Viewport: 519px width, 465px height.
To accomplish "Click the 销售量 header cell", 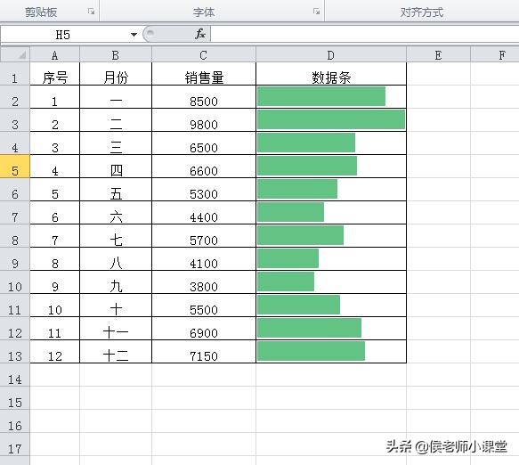I will (x=204, y=74).
